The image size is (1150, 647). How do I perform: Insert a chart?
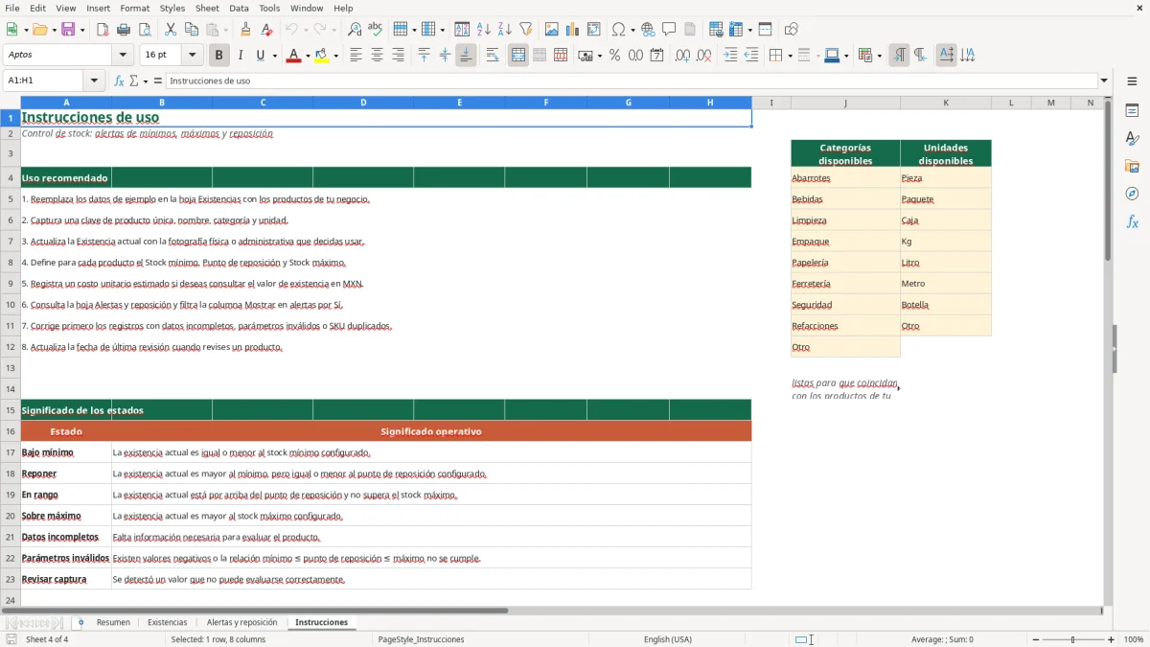(573, 30)
